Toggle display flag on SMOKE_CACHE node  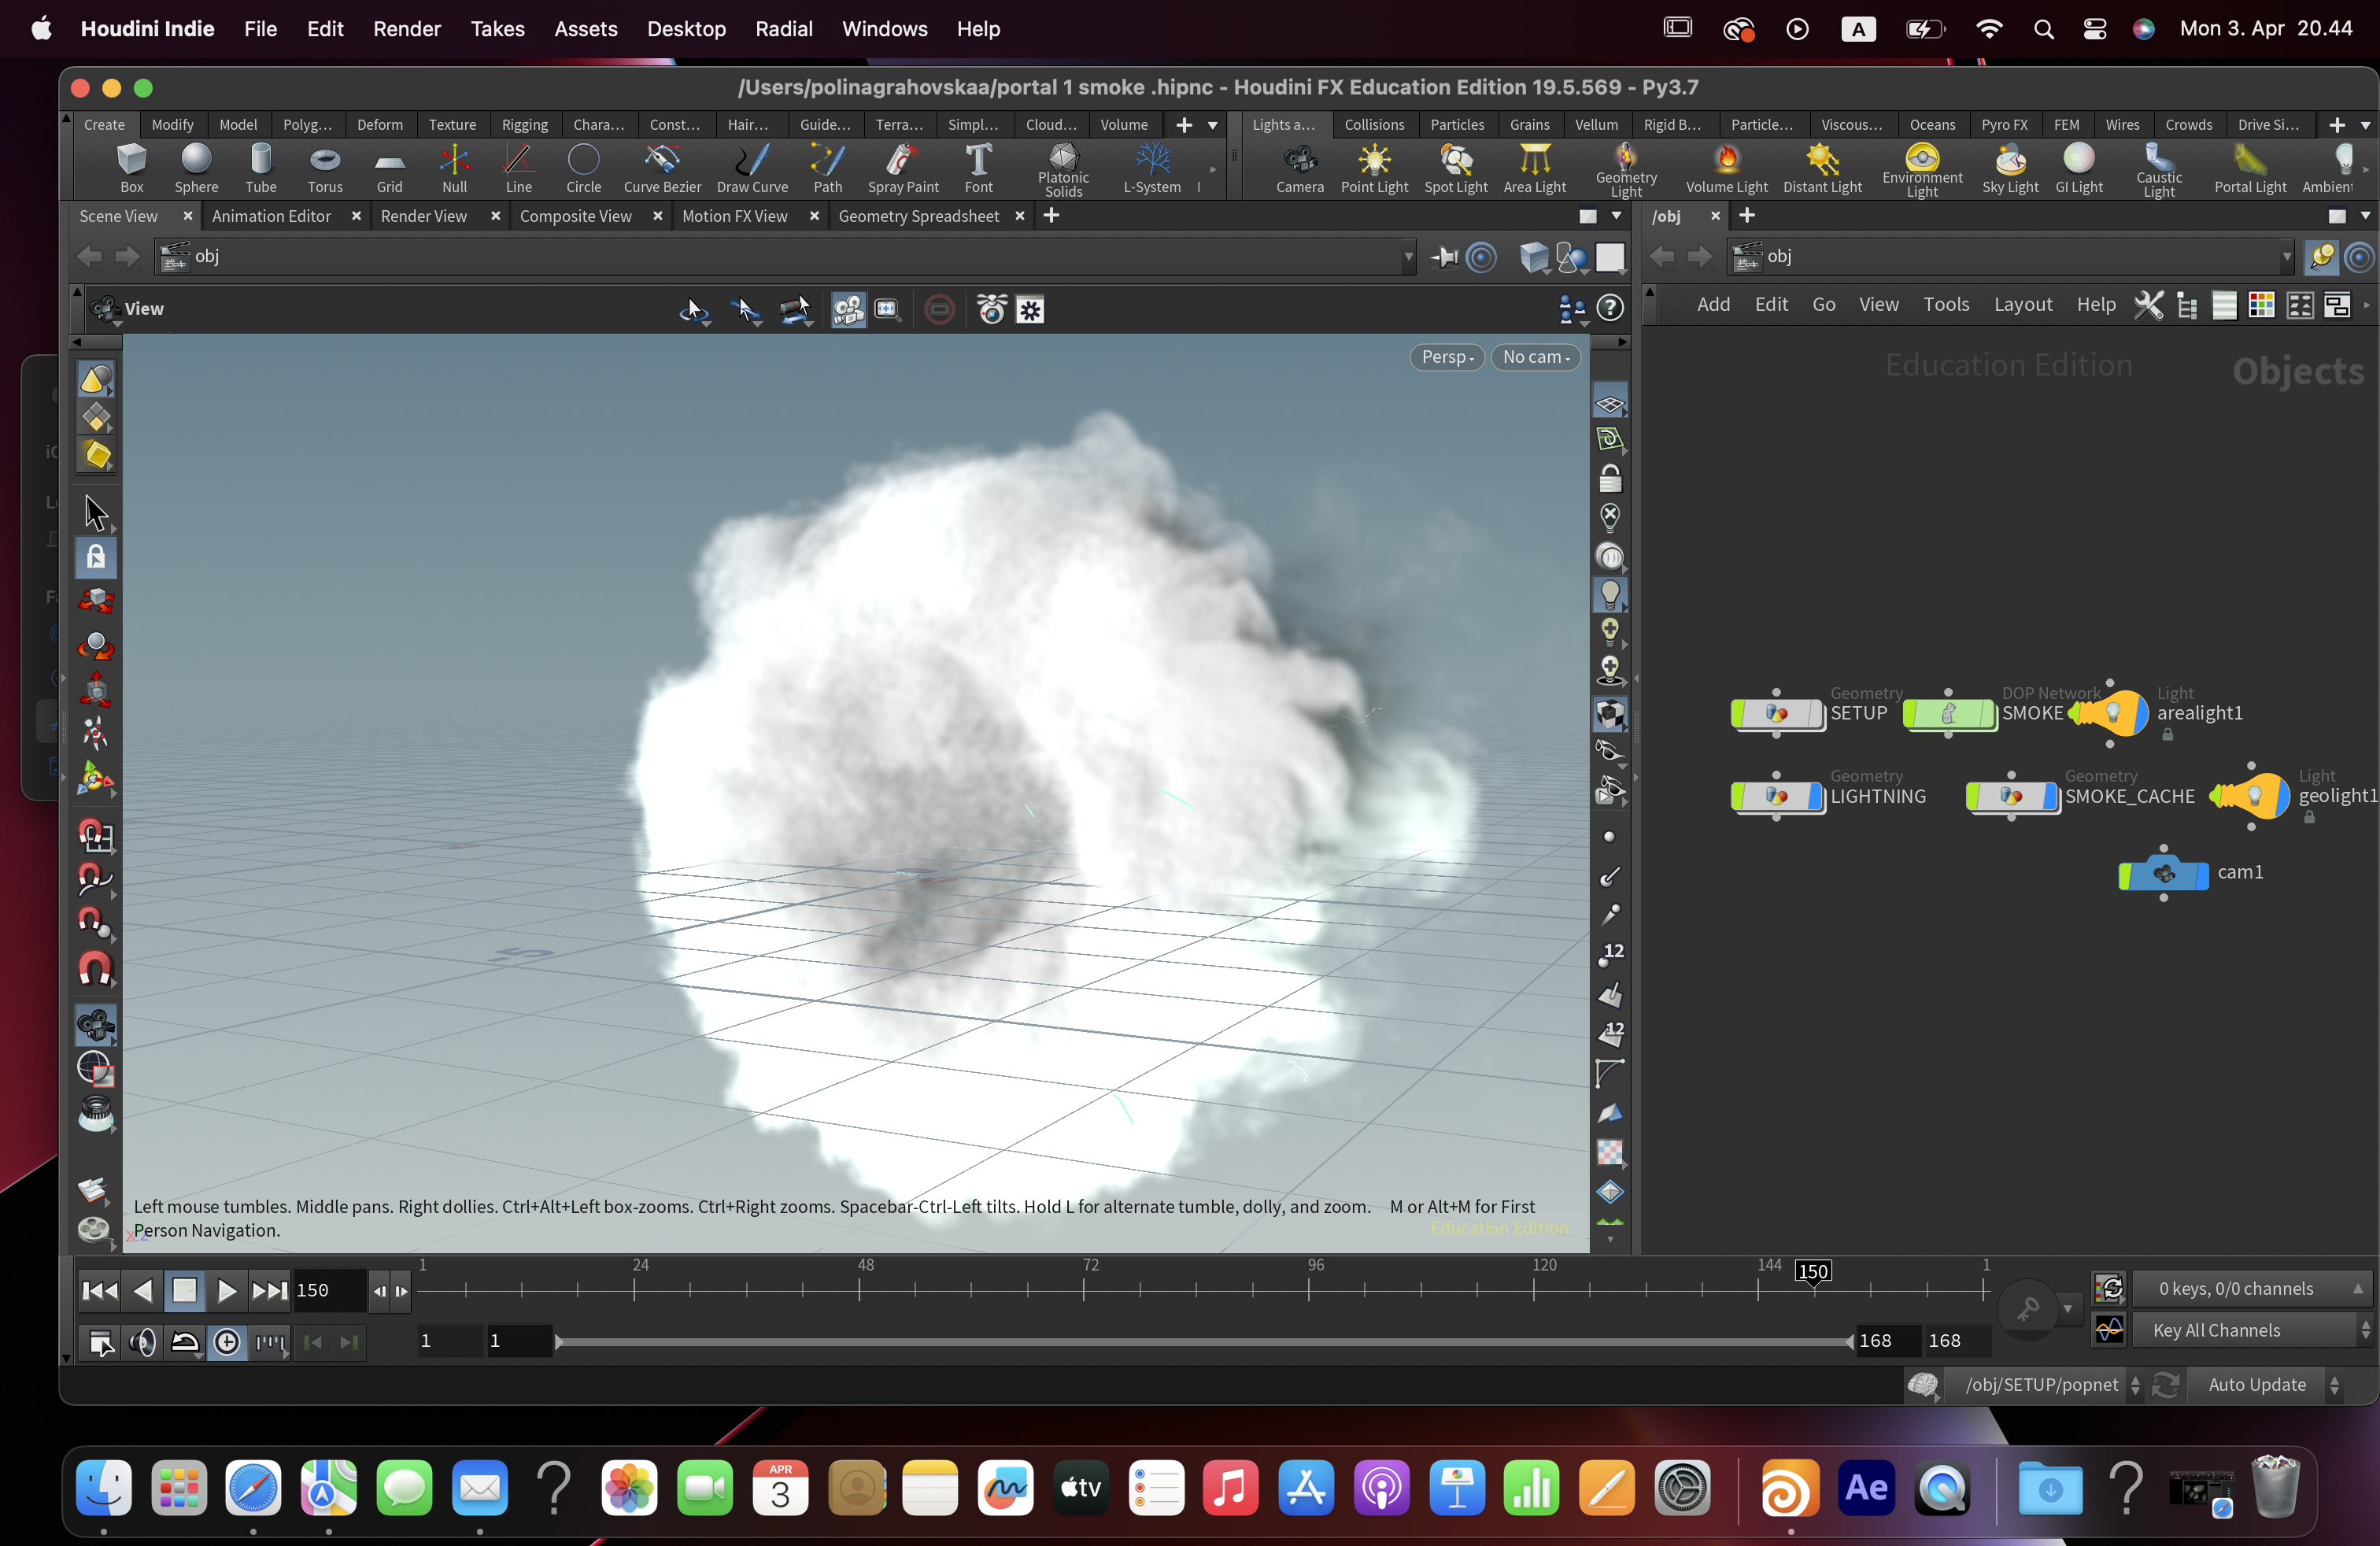coord(2050,796)
